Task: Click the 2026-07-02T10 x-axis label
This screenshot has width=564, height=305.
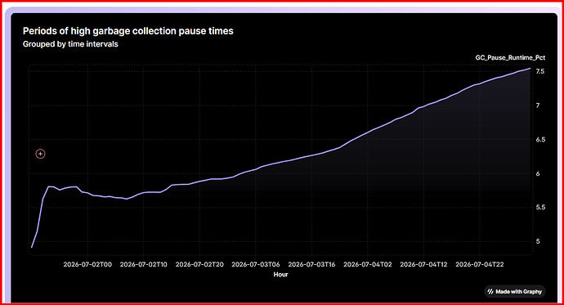Action: coord(144,264)
